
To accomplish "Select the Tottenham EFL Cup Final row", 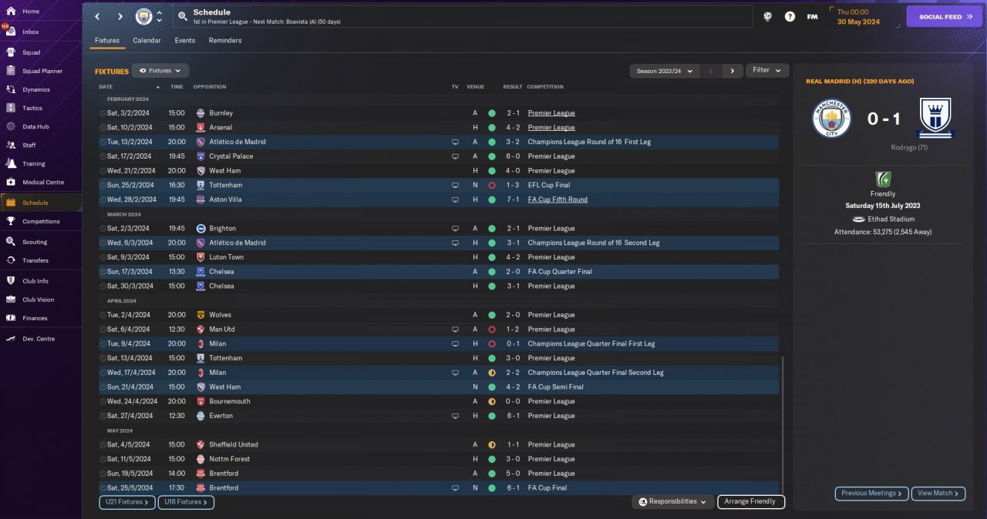I will [439, 185].
